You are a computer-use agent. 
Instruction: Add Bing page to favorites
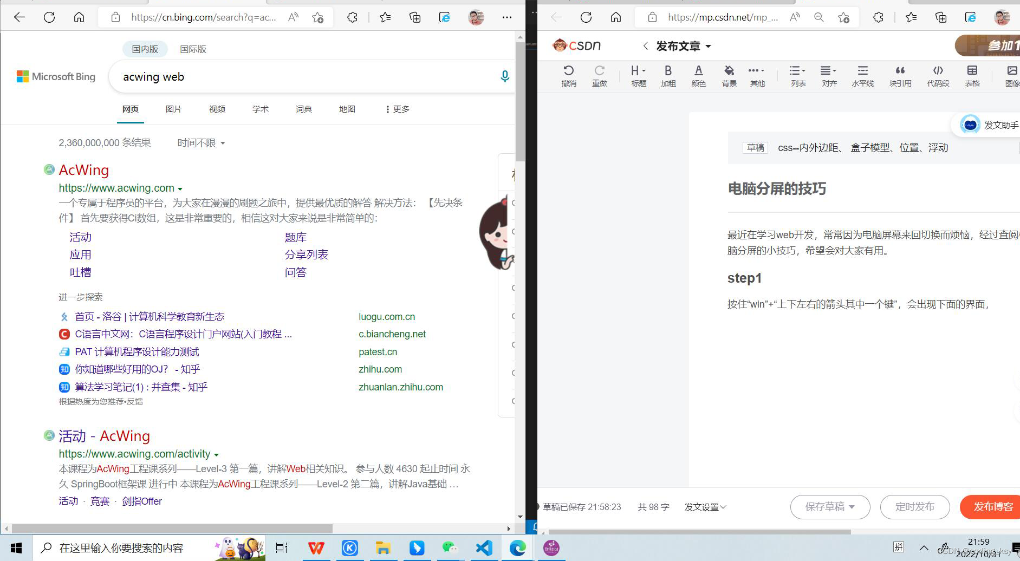tap(317, 17)
